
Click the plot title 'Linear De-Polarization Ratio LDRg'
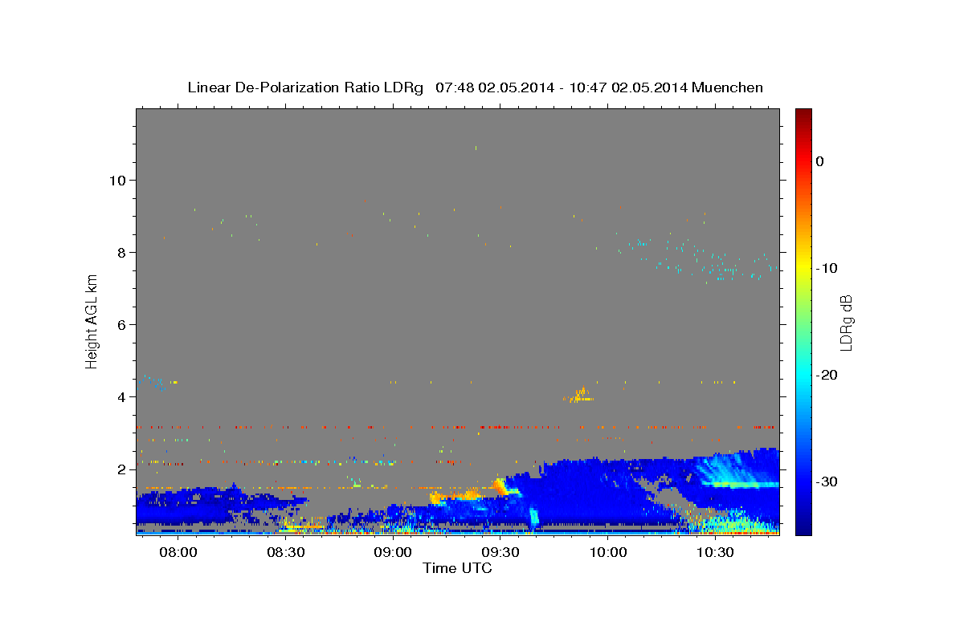tap(305, 87)
